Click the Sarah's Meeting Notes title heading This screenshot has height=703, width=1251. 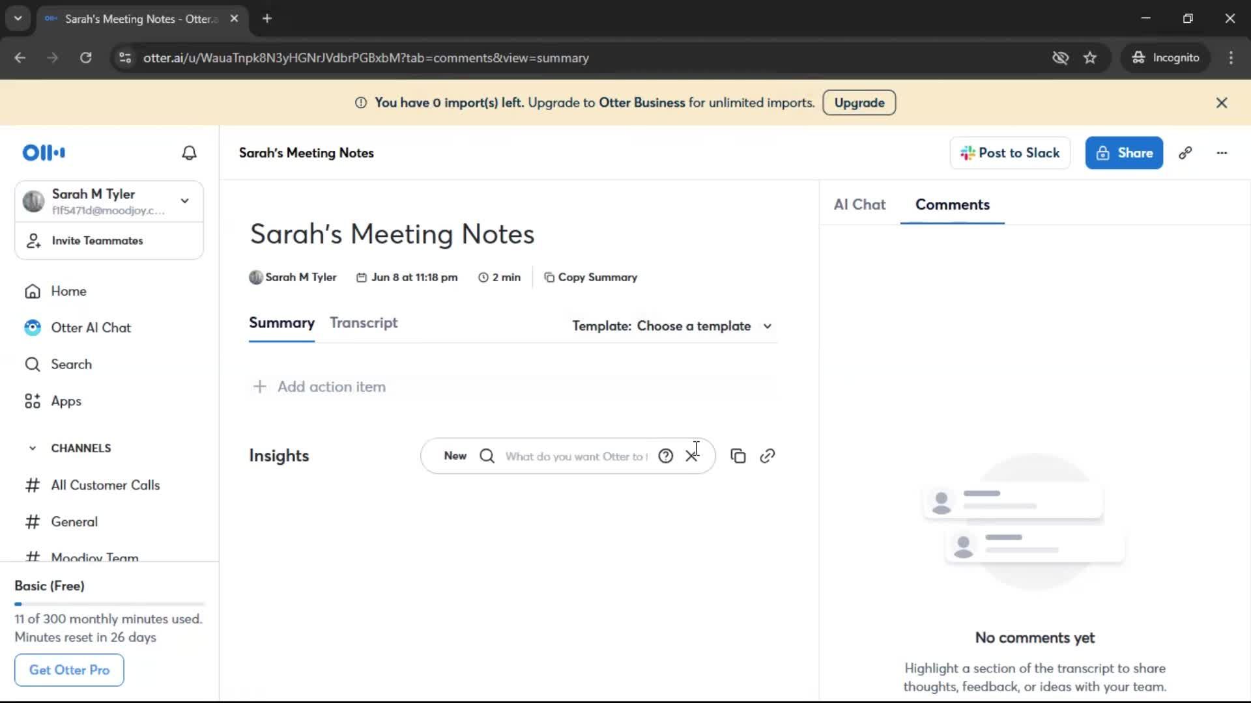(x=392, y=234)
